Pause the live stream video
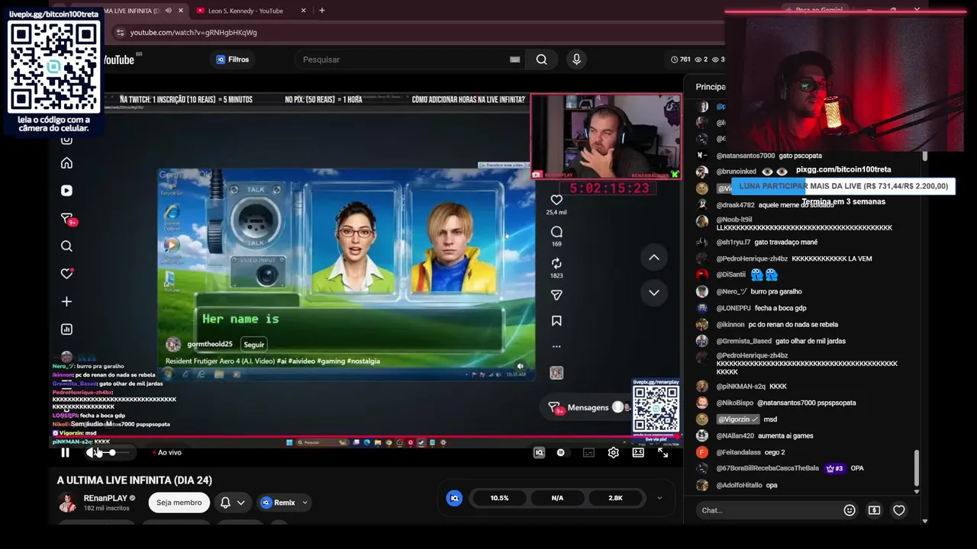Screen dimensions: 977x549 pyautogui.click(x=65, y=453)
